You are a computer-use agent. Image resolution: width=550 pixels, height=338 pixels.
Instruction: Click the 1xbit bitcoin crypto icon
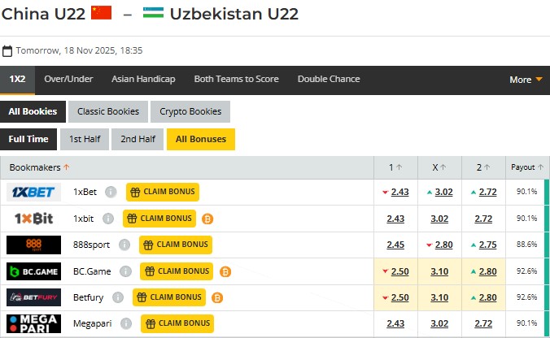pos(207,219)
